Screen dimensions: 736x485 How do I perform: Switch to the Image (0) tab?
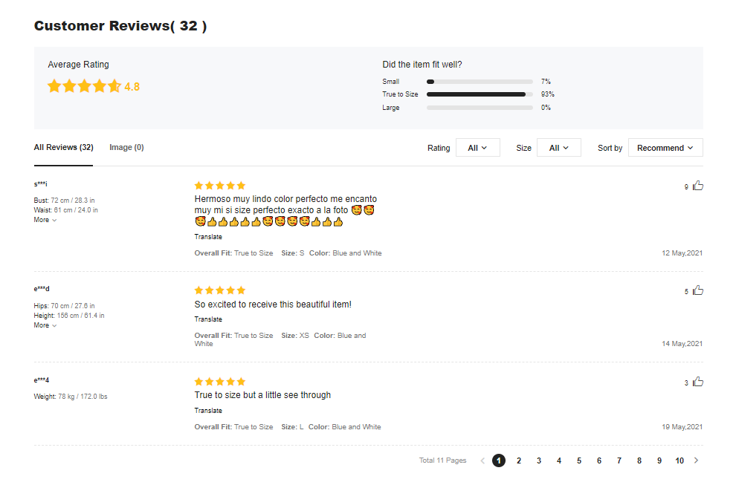pyautogui.click(x=126, y=147)
